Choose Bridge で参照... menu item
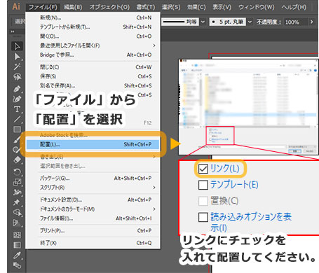 [93, 55]
